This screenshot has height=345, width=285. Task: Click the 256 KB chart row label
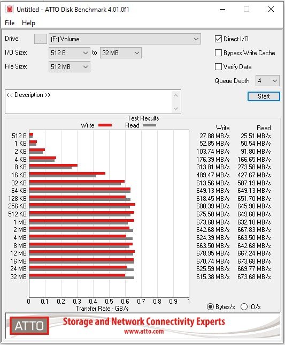point(17,206)
